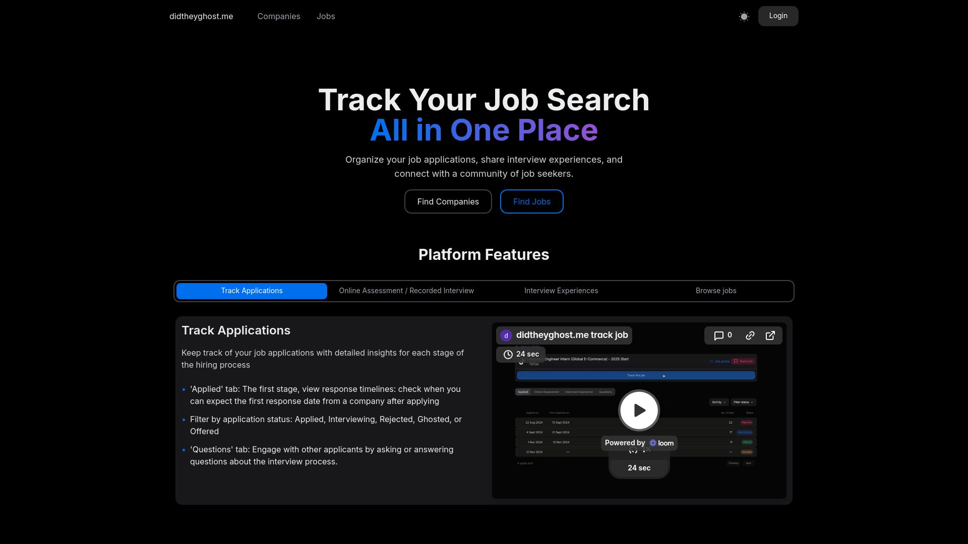Copy the Loom video link icon
968x544 pixels.
coord(750,335)
